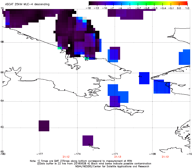Click the white gap pixel in purple data area
Screen dimensions: 192x168
(x=69, y=45)
